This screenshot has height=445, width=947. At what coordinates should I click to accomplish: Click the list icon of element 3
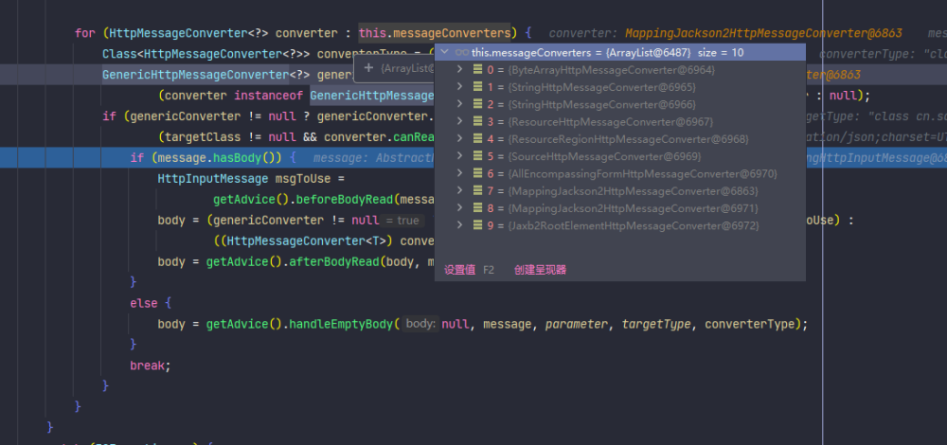478,122
